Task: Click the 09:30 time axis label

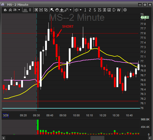Action: point(36,115)
